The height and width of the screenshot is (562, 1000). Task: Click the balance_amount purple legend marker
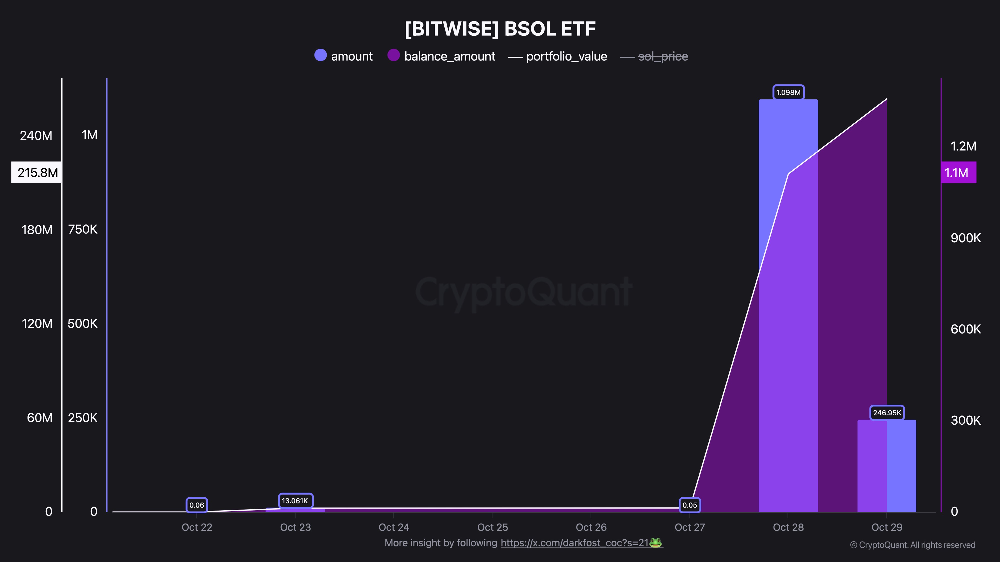tap(393, 55)
